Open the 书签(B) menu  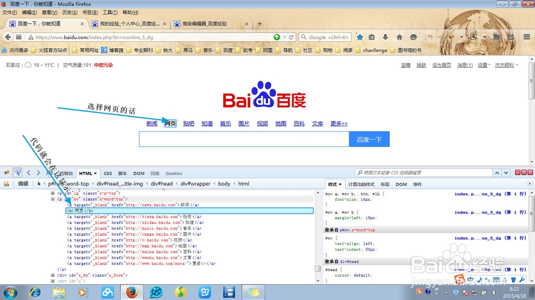[x=90, y=12]
